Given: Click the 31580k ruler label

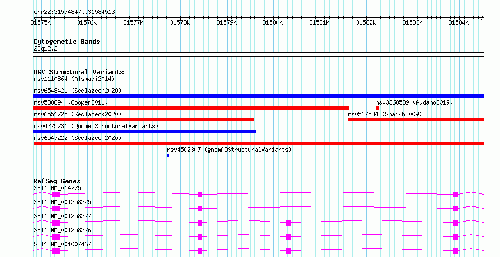Looking at the screenshot, I should pos(272,22).
